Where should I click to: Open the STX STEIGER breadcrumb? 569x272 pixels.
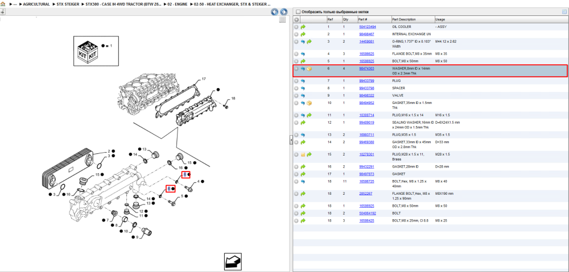68,5
